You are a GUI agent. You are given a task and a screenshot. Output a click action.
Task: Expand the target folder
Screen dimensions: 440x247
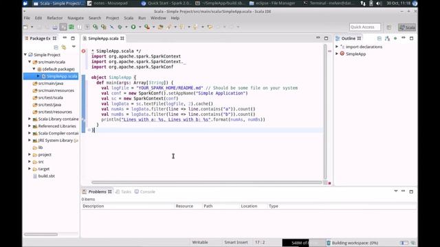[30, 169]
